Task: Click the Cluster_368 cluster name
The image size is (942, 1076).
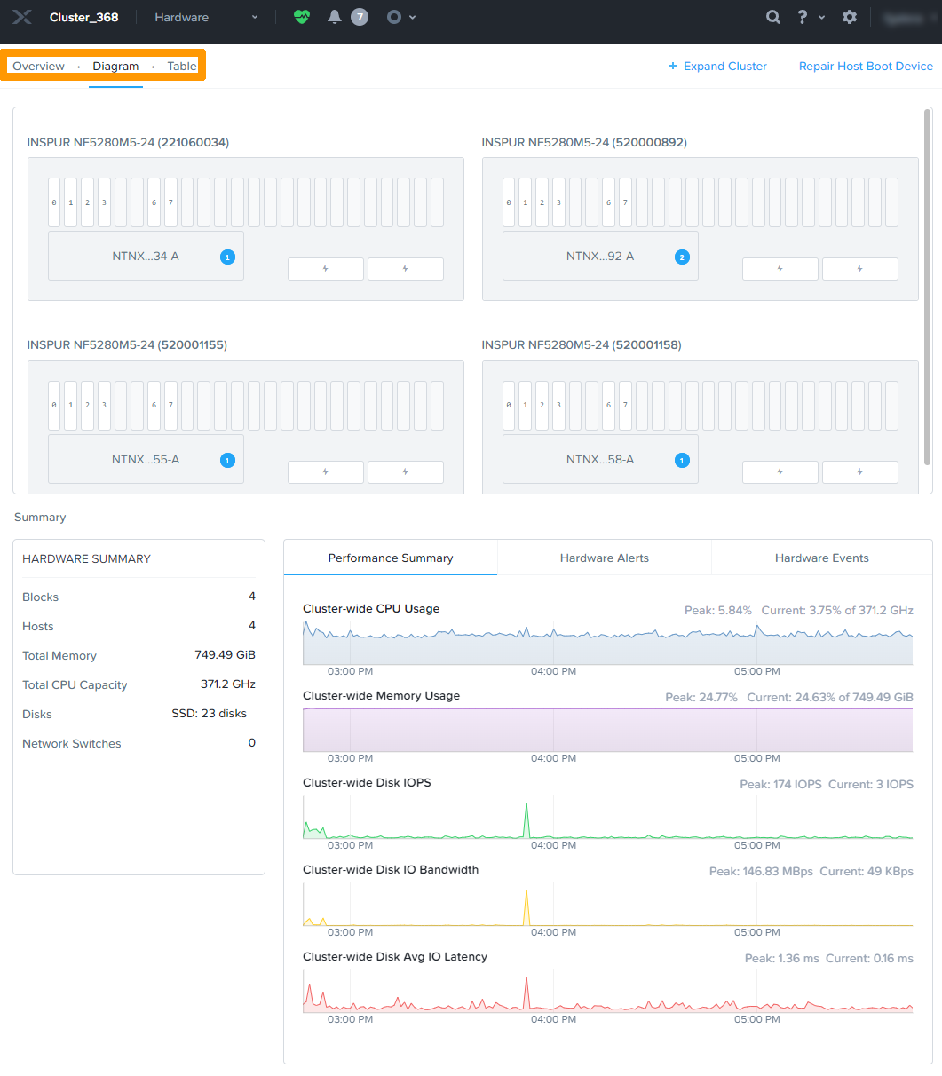Action: [x=83, y=17]
